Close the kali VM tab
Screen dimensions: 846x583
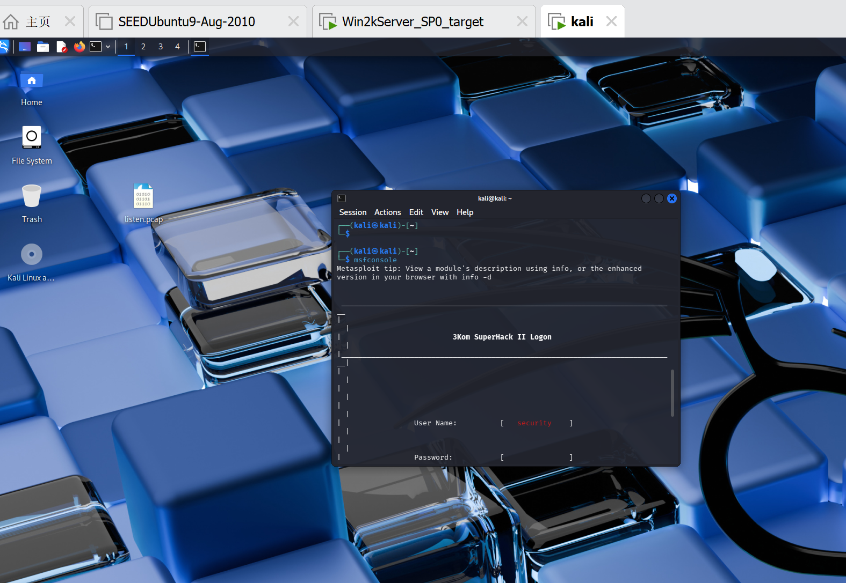coord(611,21)
